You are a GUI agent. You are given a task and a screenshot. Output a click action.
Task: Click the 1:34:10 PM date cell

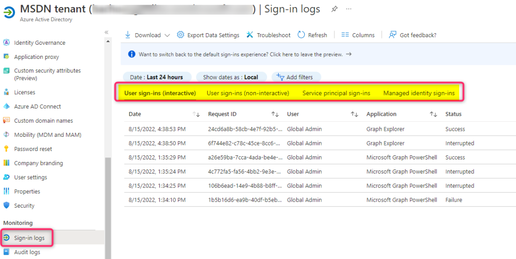click(157, 200)
